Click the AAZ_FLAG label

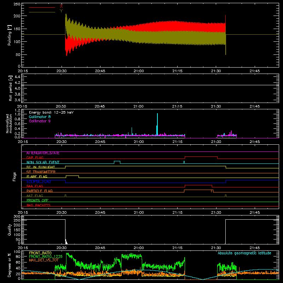pos(35,196)
